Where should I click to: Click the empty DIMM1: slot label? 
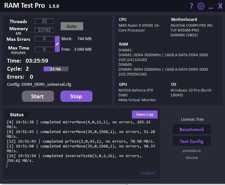pos(125,50)
